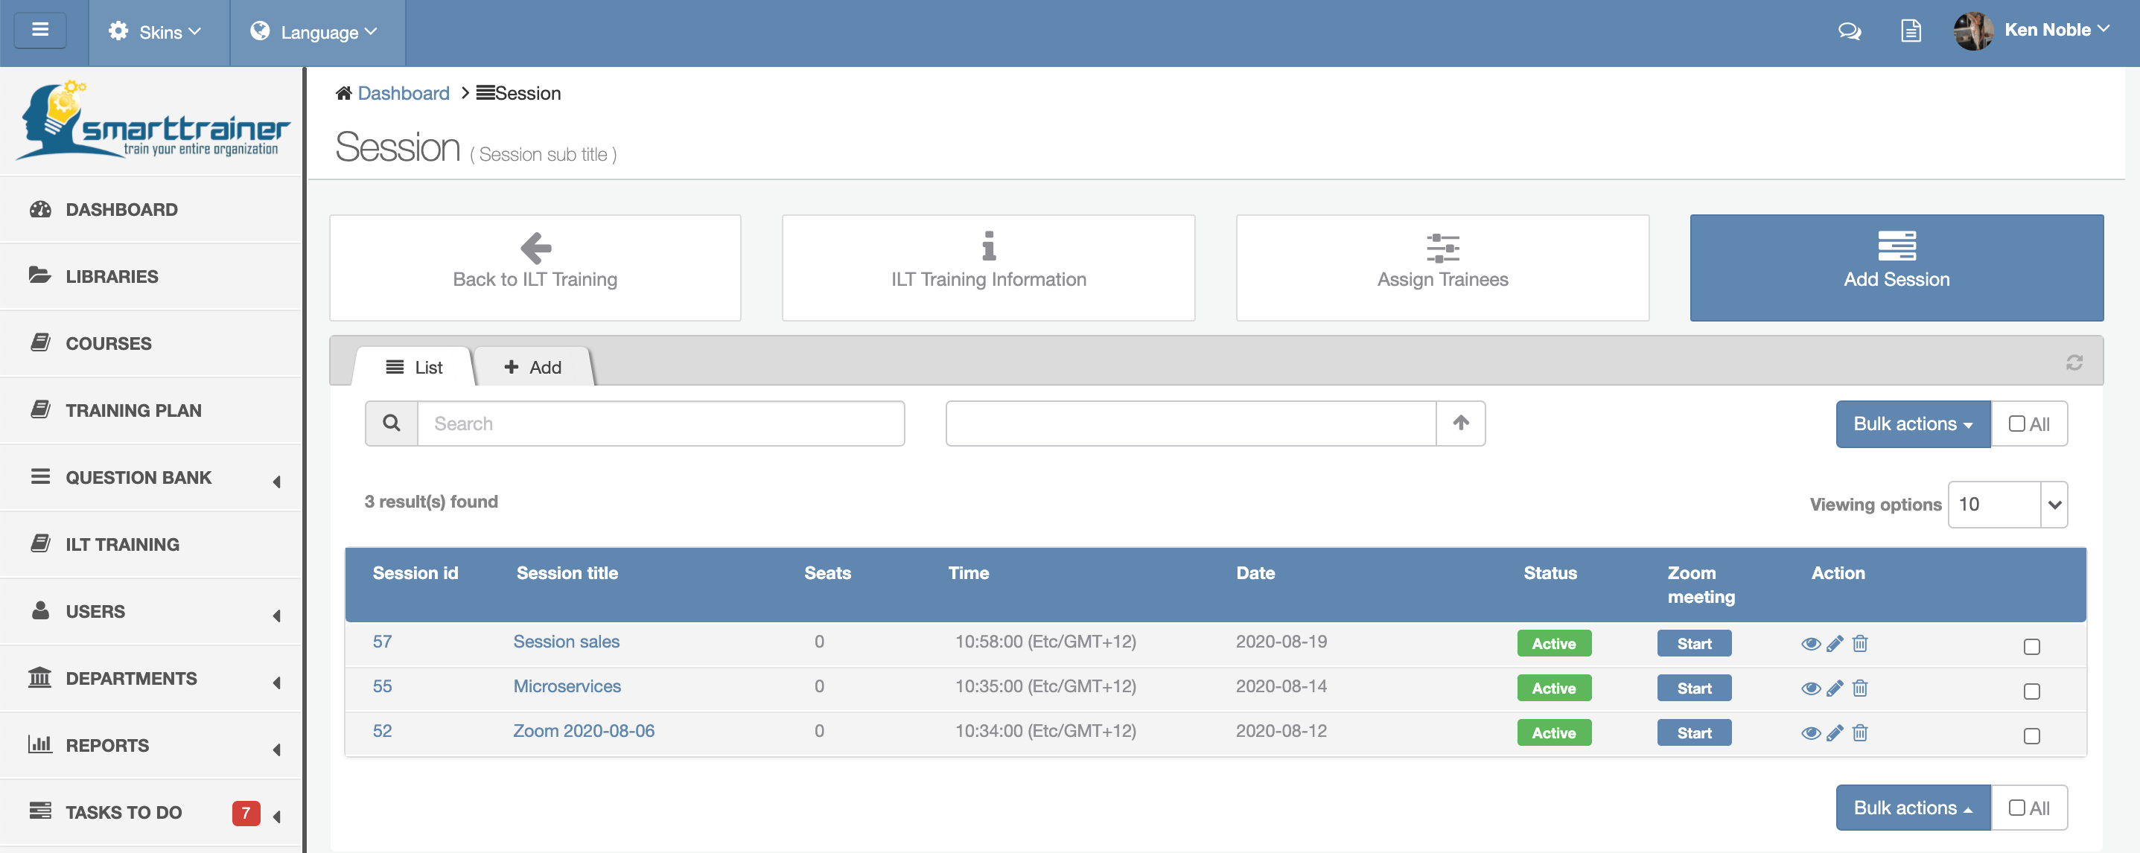Screen dimensions: 2140x853
Task: Click the Dashboard breadcrumb link
Action: coord(403,93)
